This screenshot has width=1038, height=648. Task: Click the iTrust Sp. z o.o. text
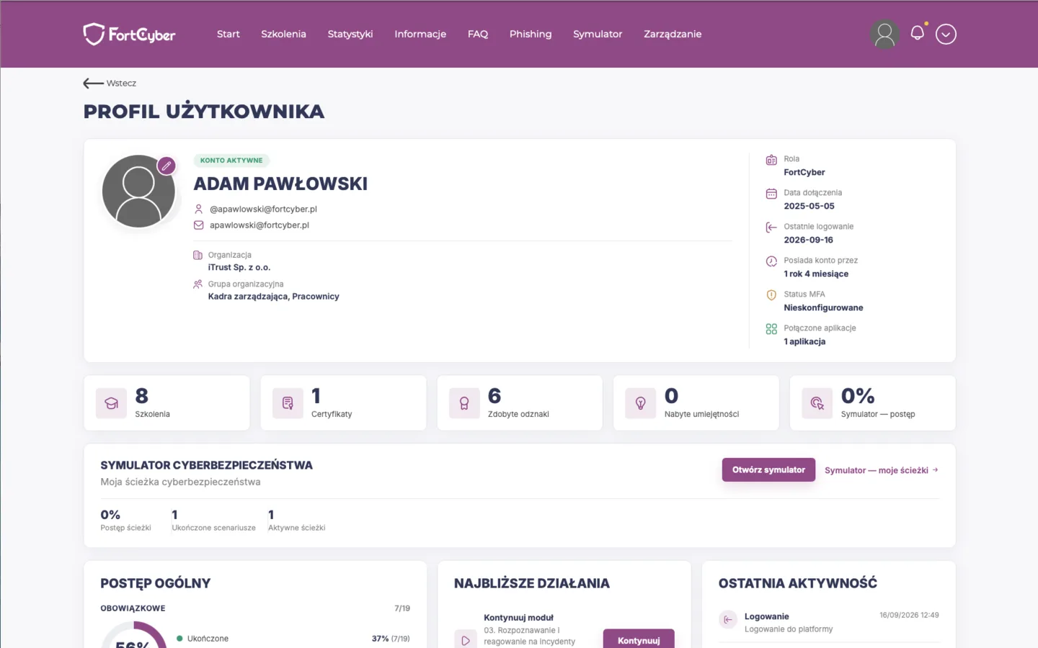pos(239,267)
